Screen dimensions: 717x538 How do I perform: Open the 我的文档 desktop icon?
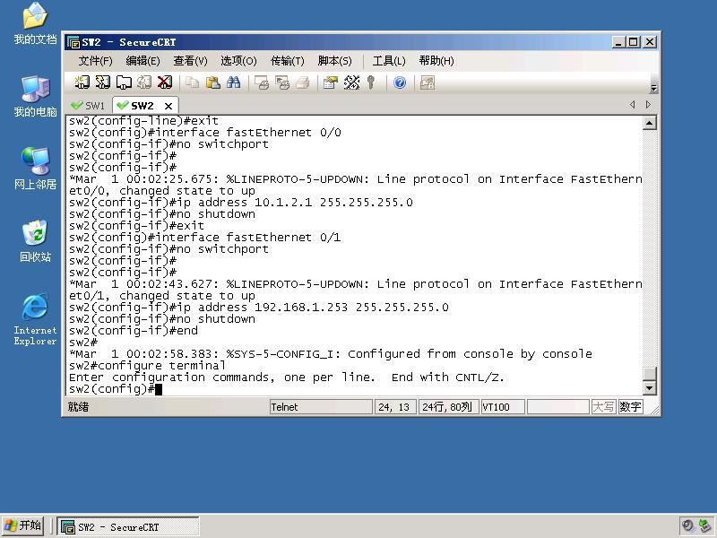pyautogui.click(x=35, y=23)
